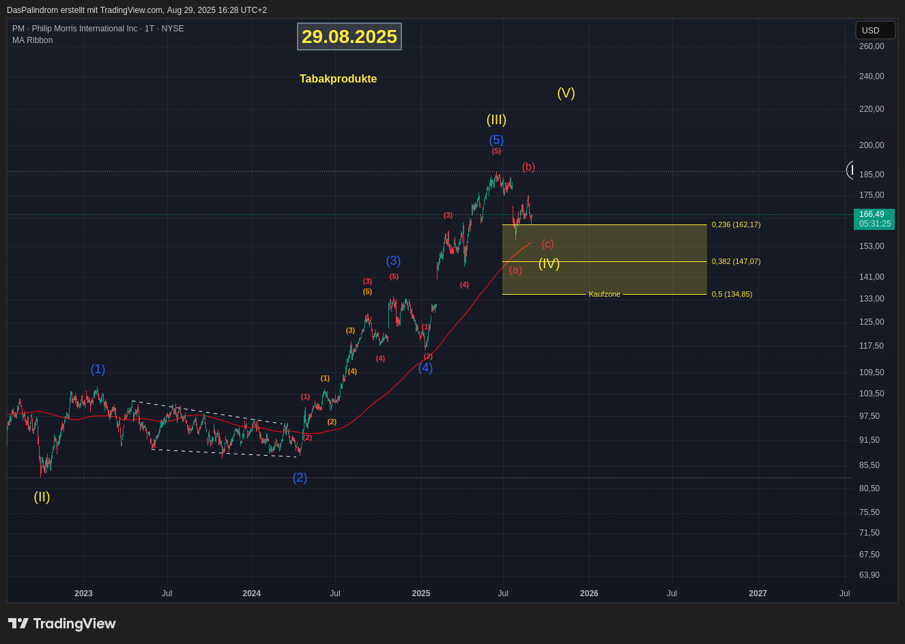Click the partial circle icon at right edge
The image size is (905, 644).
click(x=850, y=170)
